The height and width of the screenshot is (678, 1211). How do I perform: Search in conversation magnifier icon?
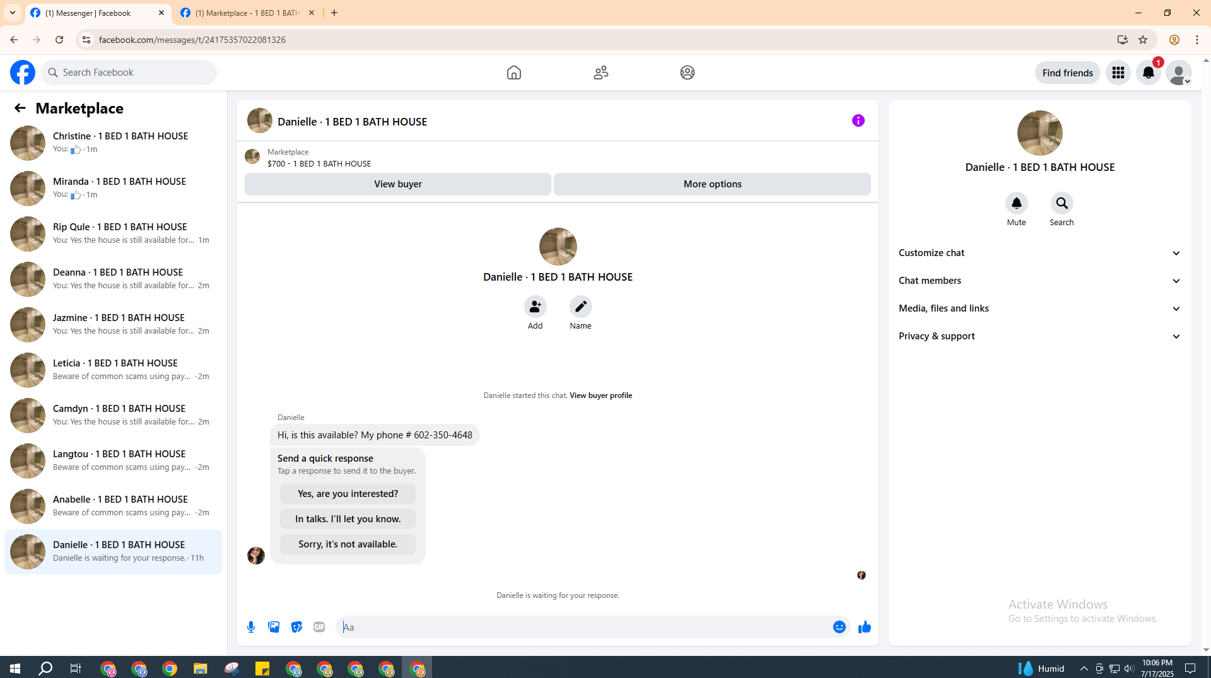(1062, 203)
